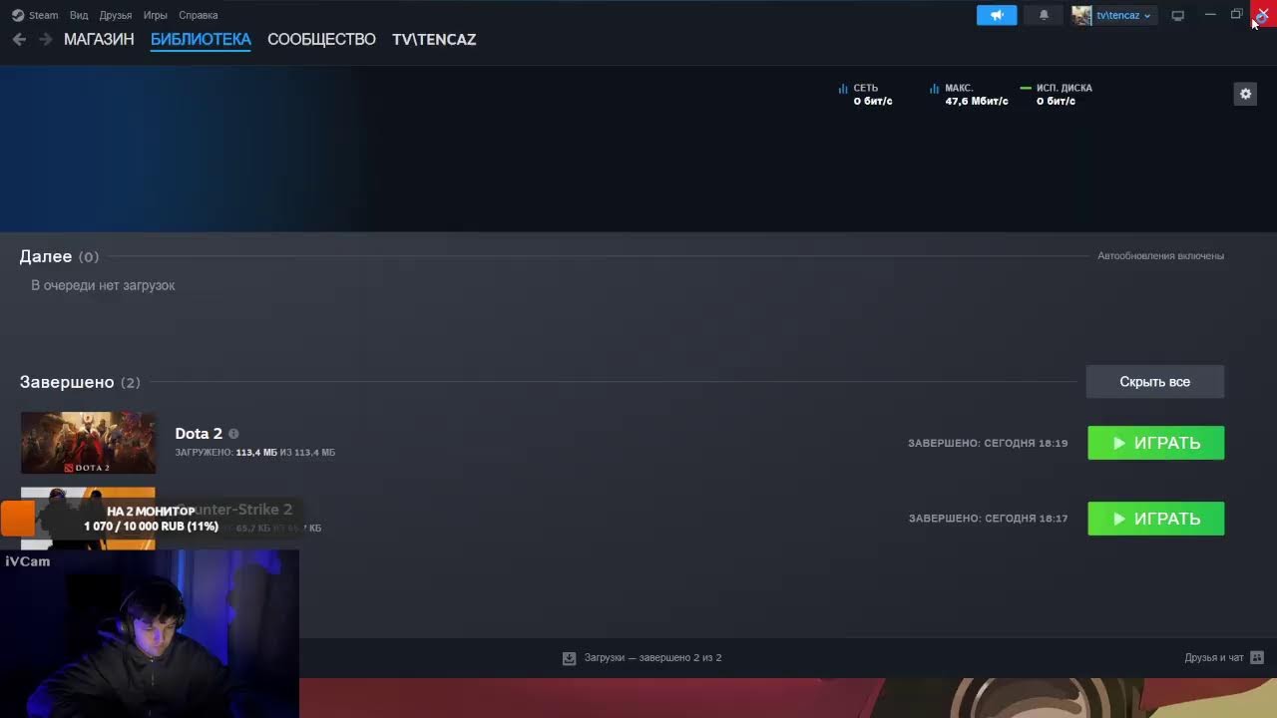Click the В очереди нет загрузок text
The image size is (1277, 718).
[x=103, y=285]
